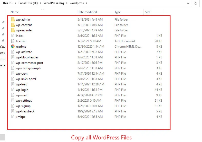
Task: Sort by Type column header
Action: [118, 12]
